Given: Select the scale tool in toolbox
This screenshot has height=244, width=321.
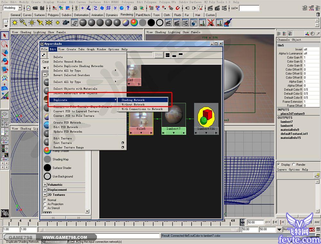Looking at the screenshot, I should point(4,70).
